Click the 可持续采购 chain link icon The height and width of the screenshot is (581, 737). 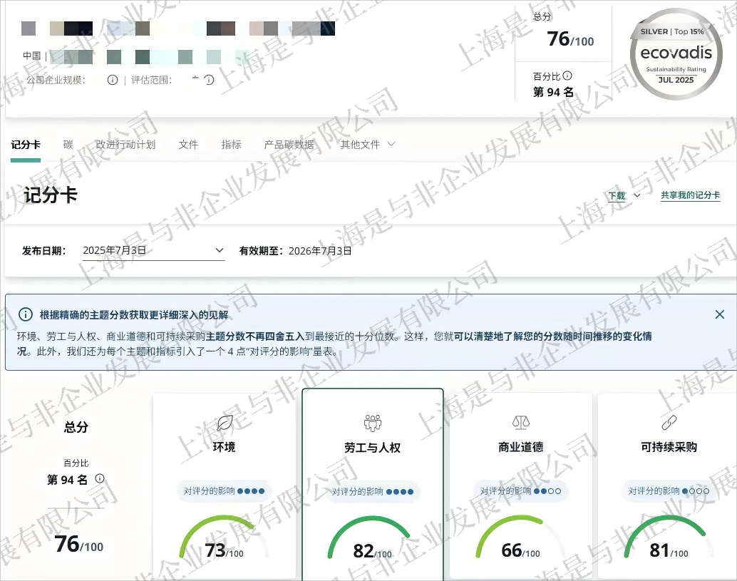point(669,423)
